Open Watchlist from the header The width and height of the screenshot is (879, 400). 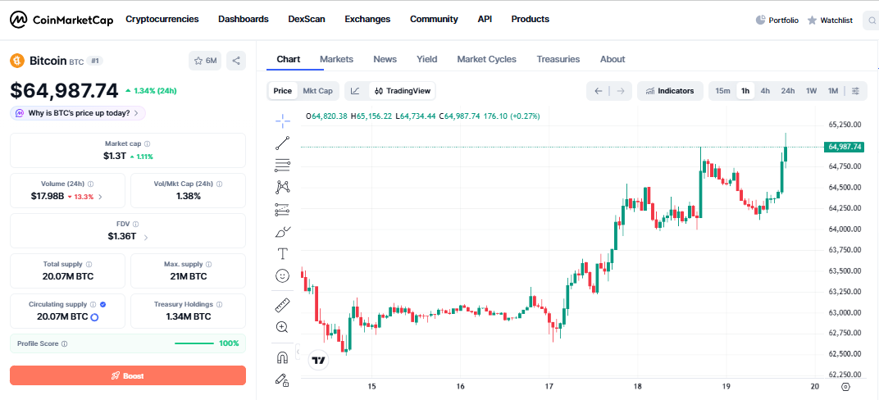[831, 20]
